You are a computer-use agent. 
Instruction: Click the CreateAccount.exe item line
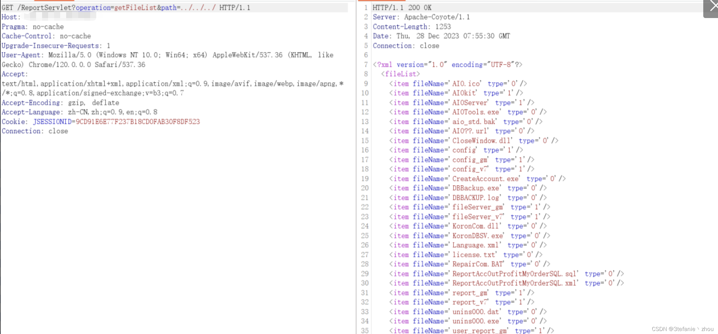click(x=477, y=179)
